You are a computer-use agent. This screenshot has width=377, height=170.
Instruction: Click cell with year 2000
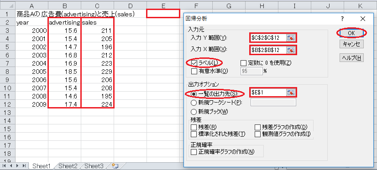point(31,31)
